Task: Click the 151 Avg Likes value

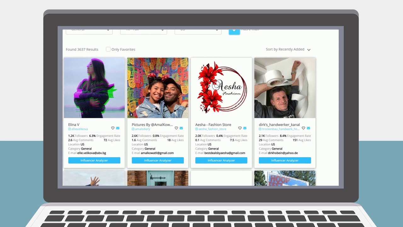Action: (295, 140)
